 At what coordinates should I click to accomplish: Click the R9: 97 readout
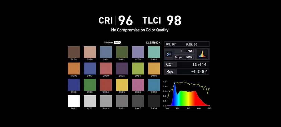(x=174, y=44)
